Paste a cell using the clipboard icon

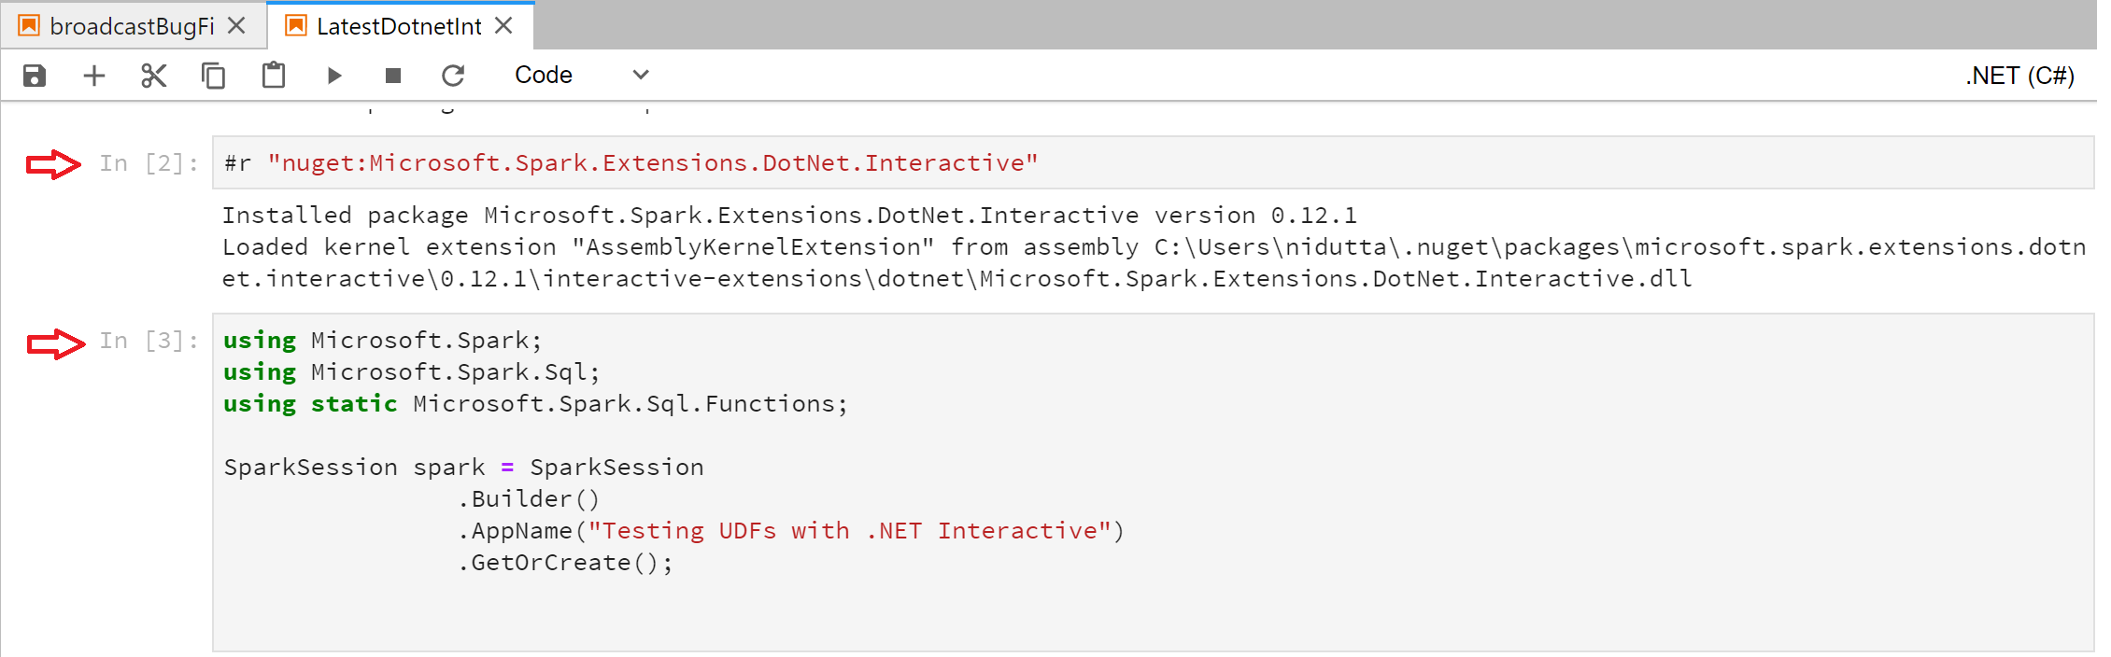click(274, 76)
